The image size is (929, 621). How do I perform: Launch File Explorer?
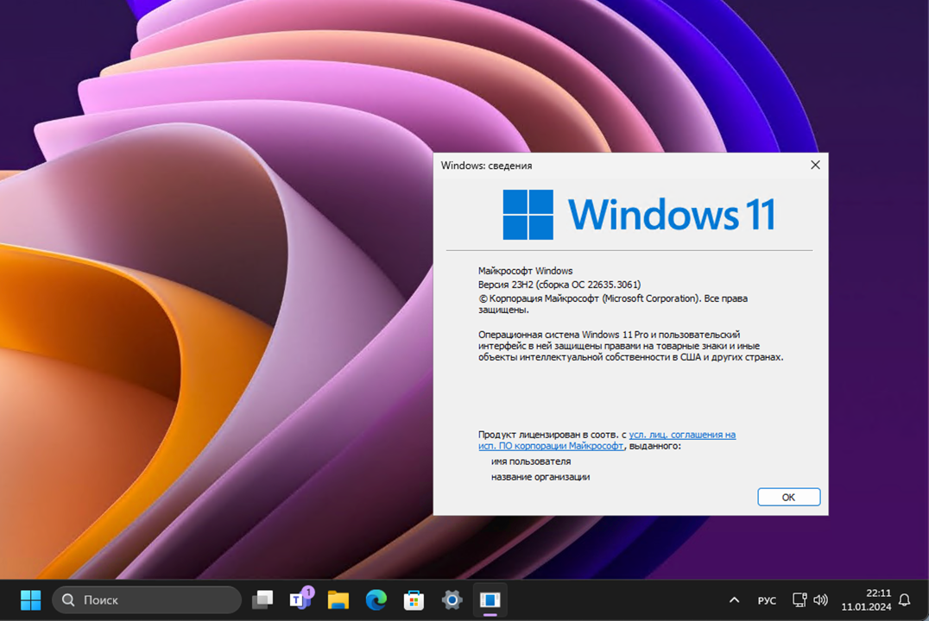[x=338, y=599]
